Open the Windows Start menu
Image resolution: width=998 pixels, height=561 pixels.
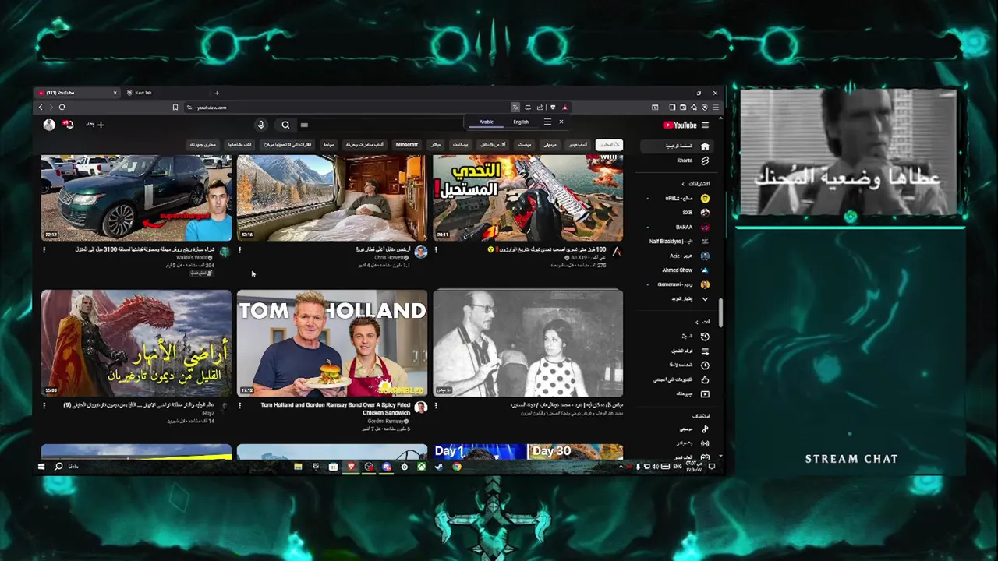pyautogui.click(x=41, y=467)
